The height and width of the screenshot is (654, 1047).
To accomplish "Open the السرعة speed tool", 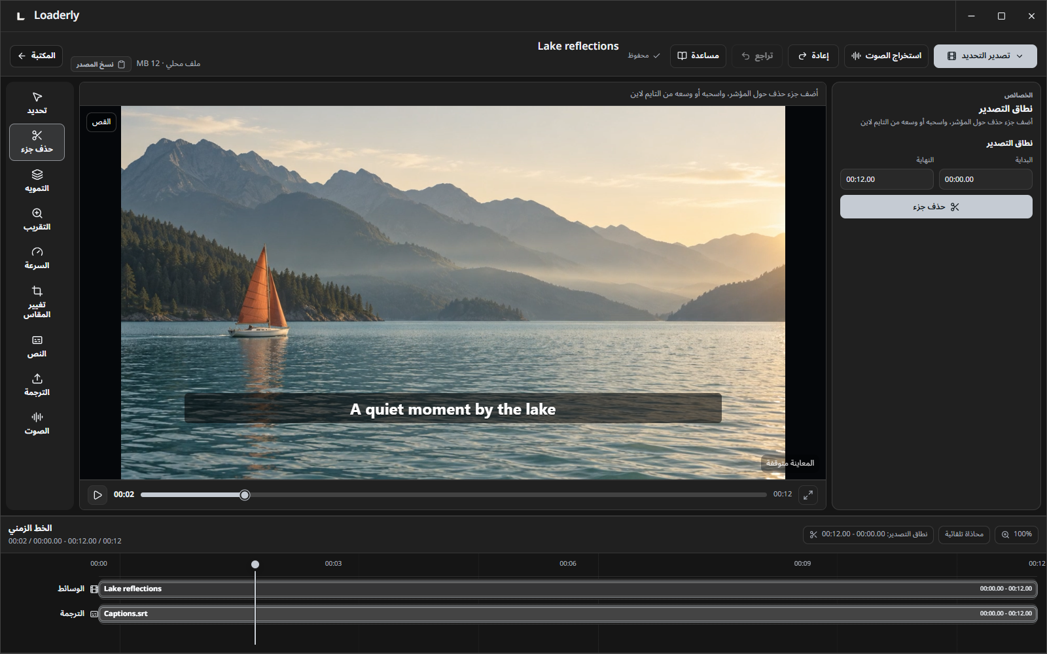I will 37,258.
